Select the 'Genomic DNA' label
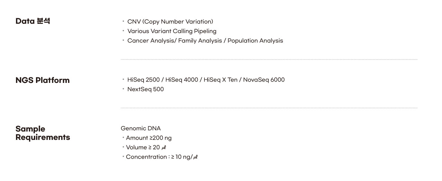Screen dimensions: 442x181 141,128
